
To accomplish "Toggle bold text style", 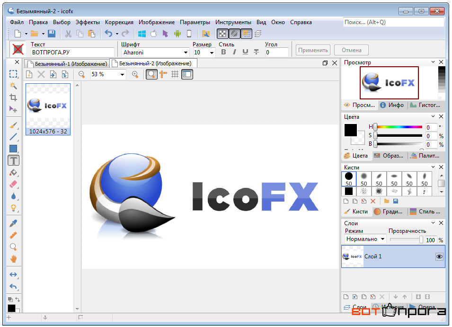I will [223, 52].
